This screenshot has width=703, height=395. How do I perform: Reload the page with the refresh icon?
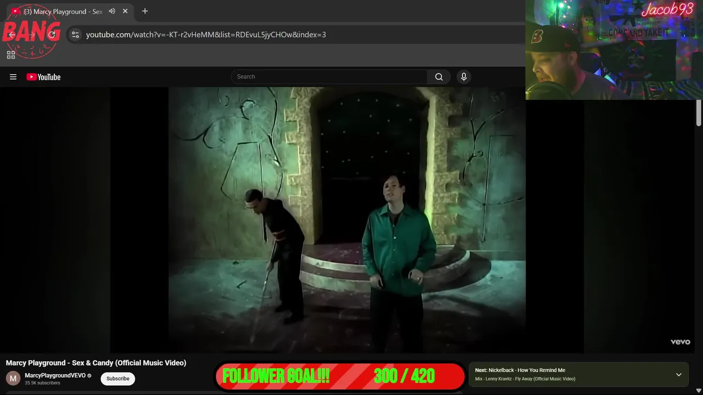(52, 35)
